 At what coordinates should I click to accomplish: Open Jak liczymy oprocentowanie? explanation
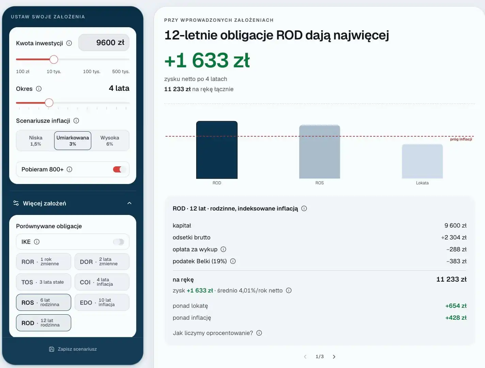pos(213,333)
